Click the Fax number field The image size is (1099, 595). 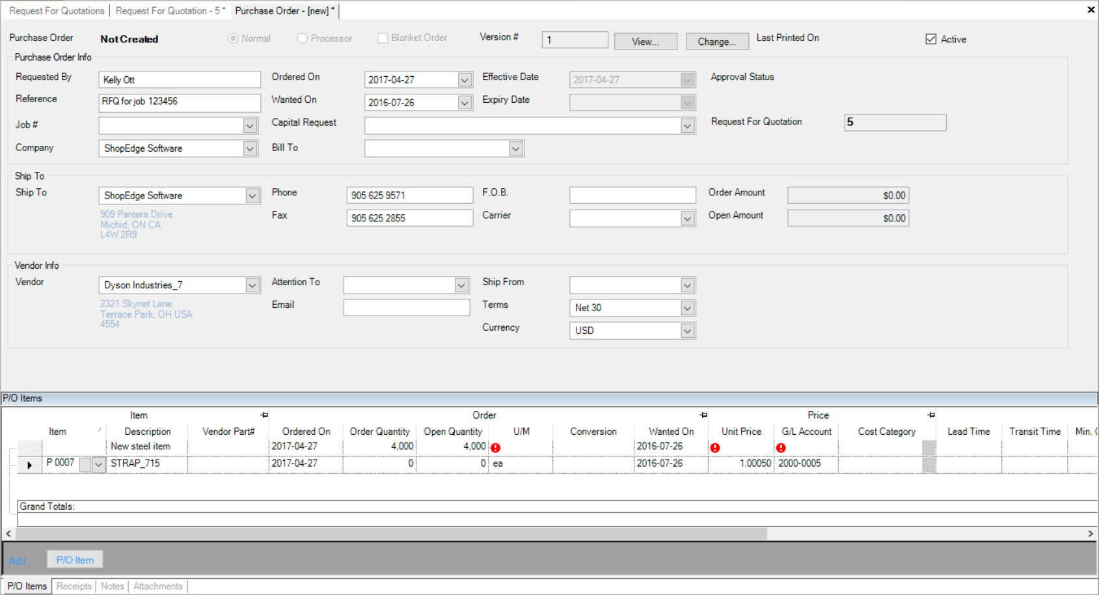pyautogui.click(x=410, y=218)
